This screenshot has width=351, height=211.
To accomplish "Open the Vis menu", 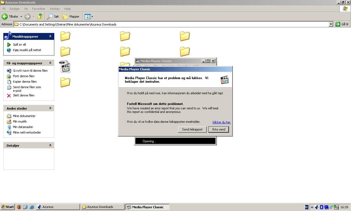I will coord(26,9).
